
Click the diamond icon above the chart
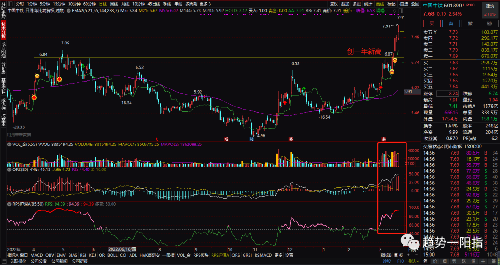(x=395, y=11)
